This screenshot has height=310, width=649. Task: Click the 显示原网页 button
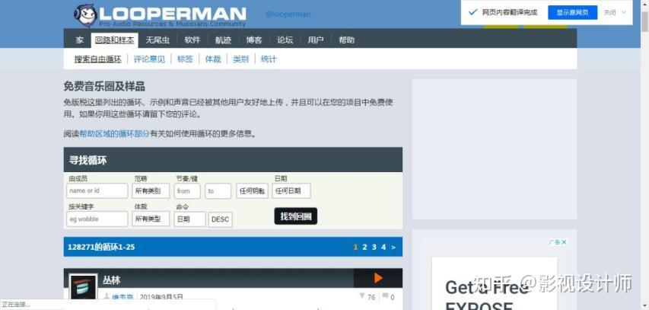tap(572, 12)
